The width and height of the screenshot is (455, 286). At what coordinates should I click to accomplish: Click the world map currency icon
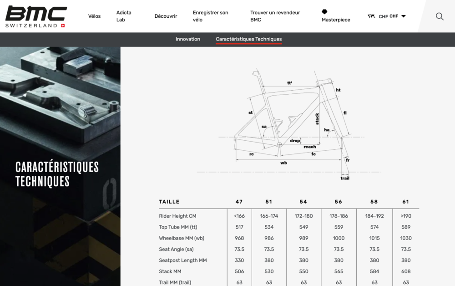click(x=371, y=16)
